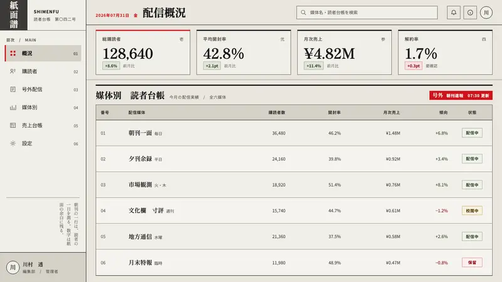Select the 文化欄 寸評 row name
This screenshot has width=502, height=282.
(x=146, y=211)
